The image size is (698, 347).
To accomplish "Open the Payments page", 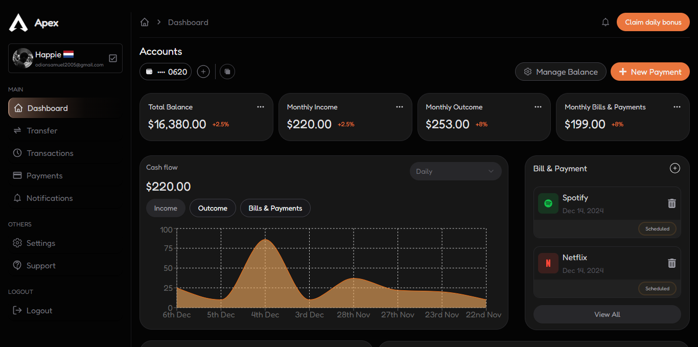I will [x=65, y=175].
